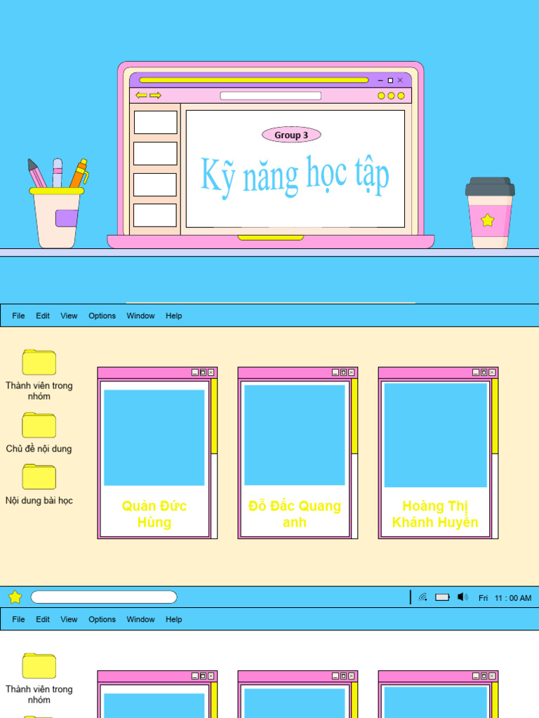Click the name "Hoàng Thị Khánh Huyền"
Viewport: 539px width, 718px height.
[435, 514]
